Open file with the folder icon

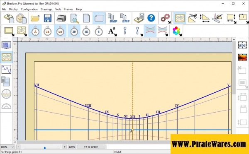[35, 18]
